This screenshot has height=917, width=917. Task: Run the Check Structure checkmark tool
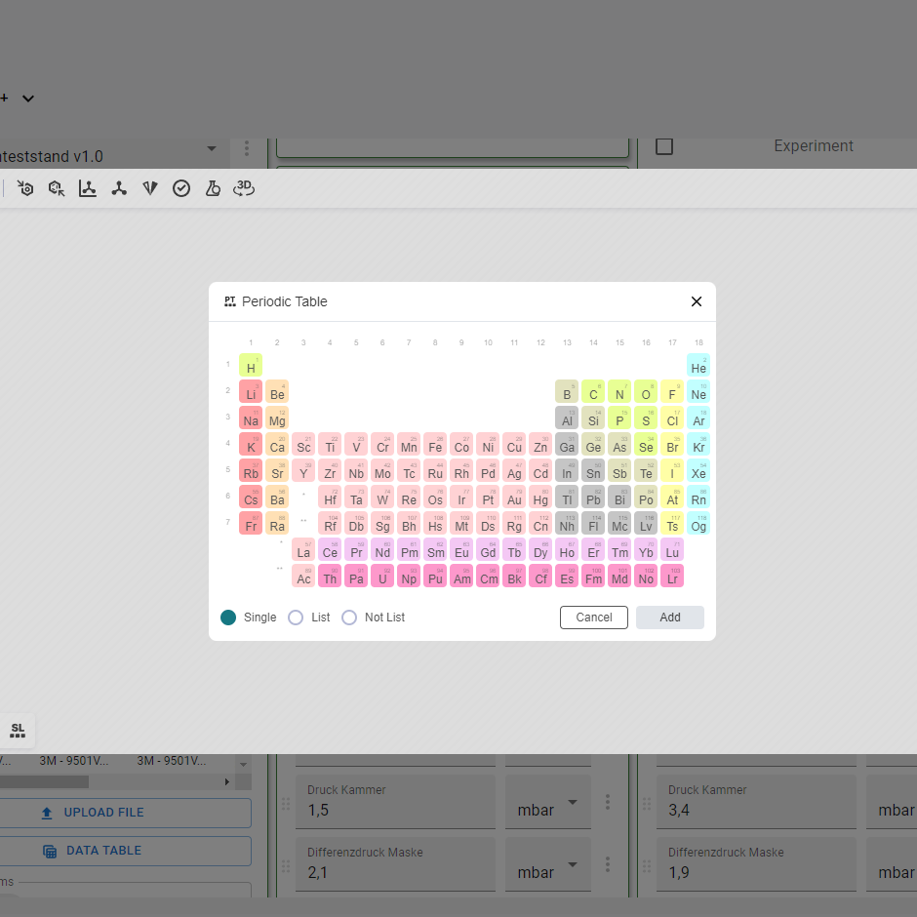[181, 188]
